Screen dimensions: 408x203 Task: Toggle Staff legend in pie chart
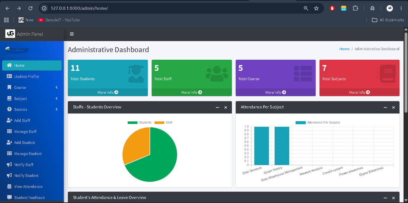tap(163, 123)
